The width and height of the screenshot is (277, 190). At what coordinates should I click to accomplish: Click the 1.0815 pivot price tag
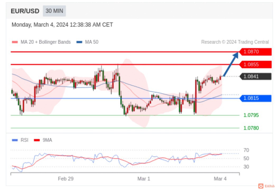tap(255, 98)
